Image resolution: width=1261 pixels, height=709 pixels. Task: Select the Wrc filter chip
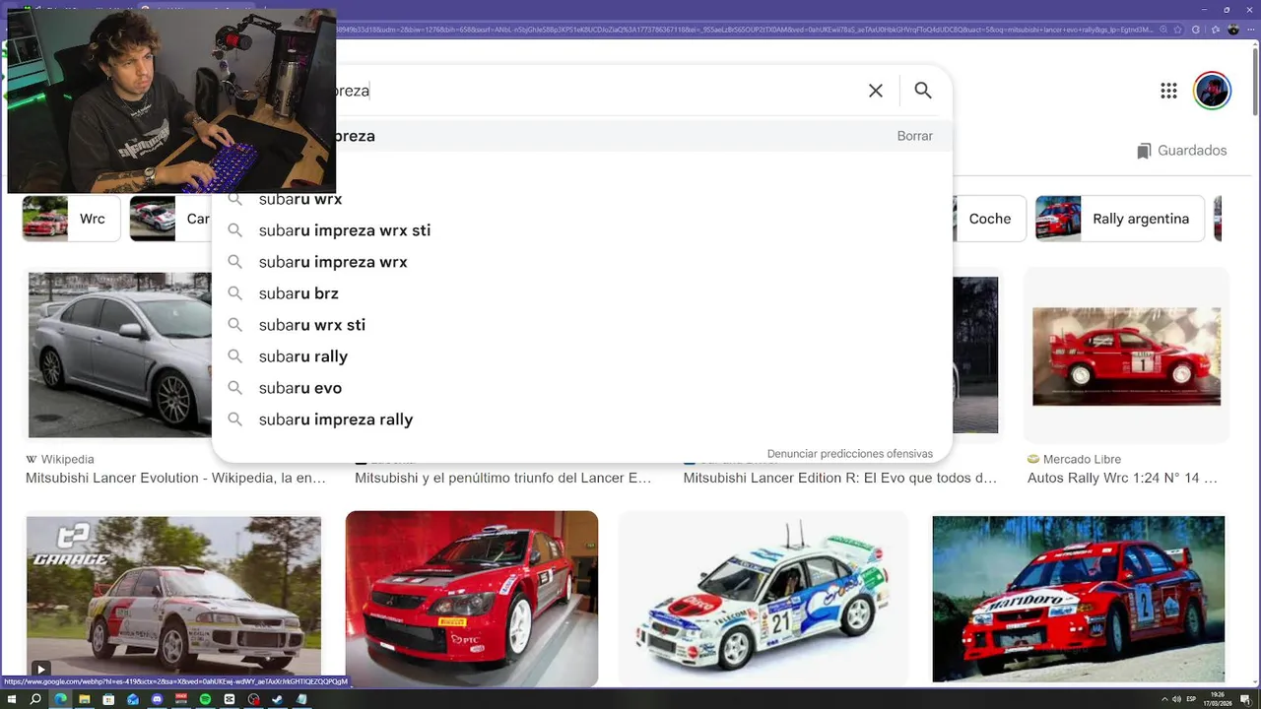[x=71, y=219]
